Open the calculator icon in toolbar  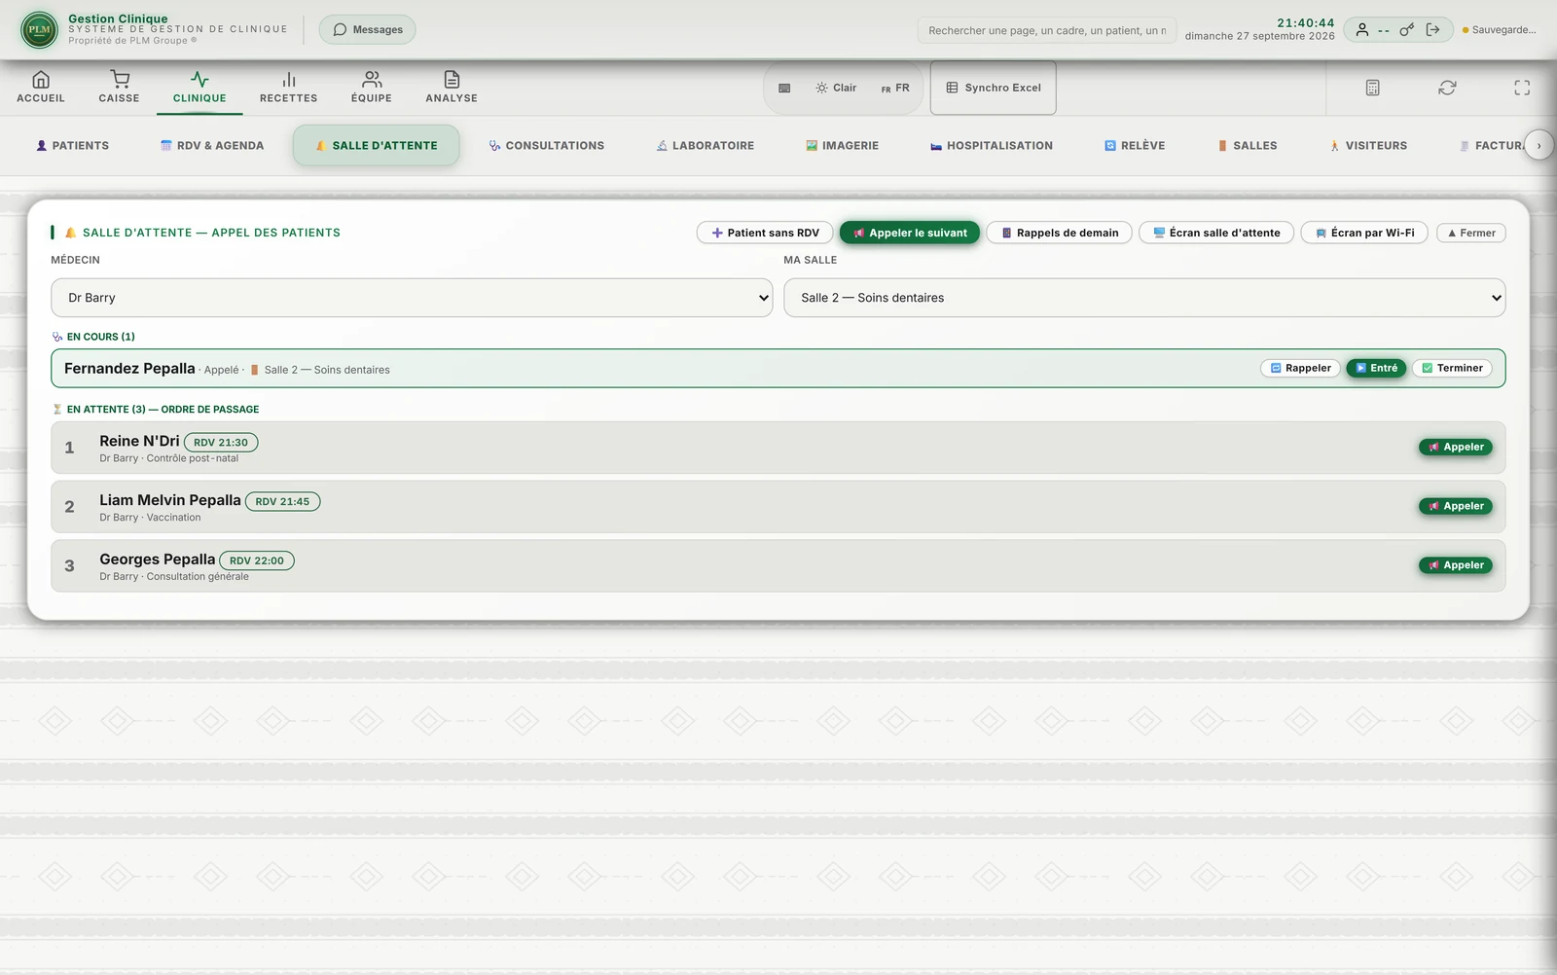click(x=1372, y=88)
